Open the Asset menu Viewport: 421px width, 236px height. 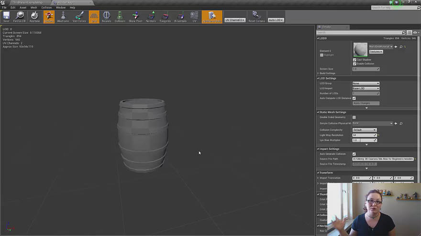pos(23,8)
